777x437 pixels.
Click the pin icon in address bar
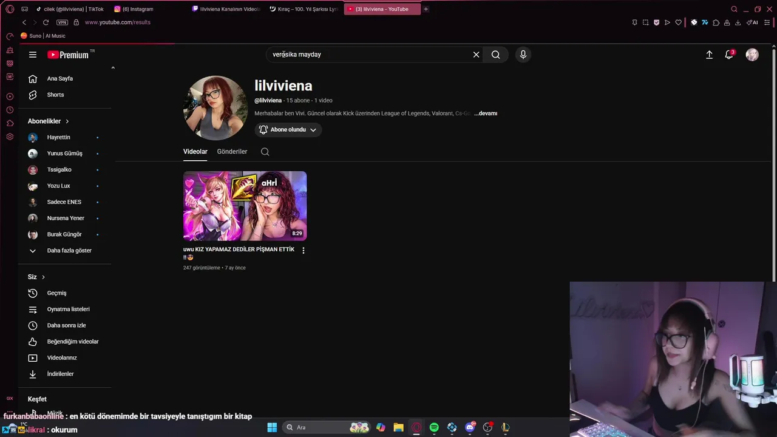point(634,22)
